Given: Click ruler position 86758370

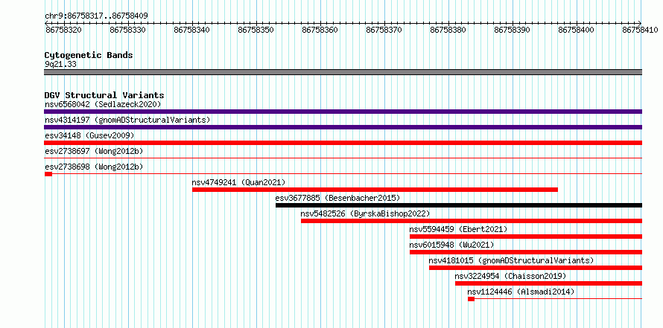Looking at the screenshot, I should click(384, 30).
